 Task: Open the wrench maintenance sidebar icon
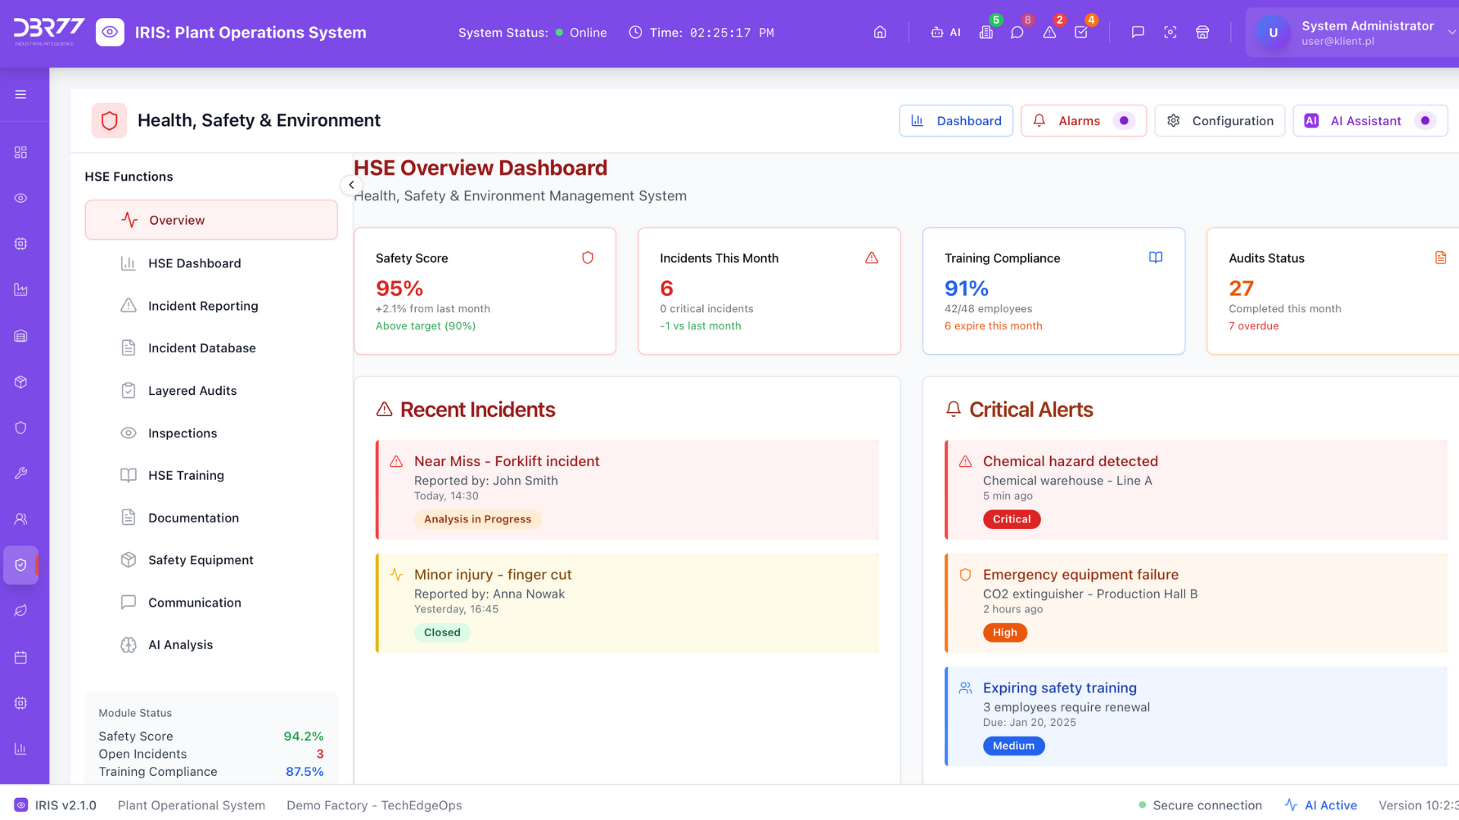[x=21, y=473]
